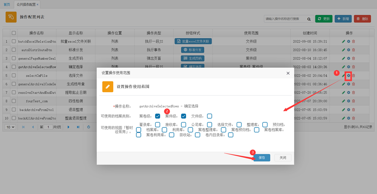
Task: Refresh the table with the reload icon
Action: point(88,127)
